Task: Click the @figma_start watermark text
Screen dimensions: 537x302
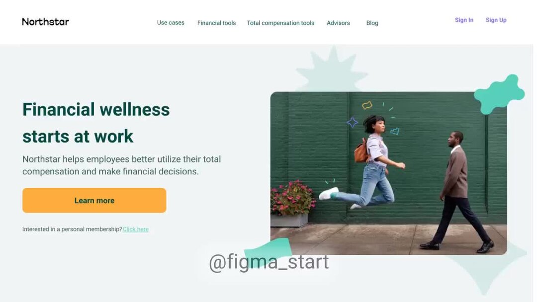Action: click(269, 262)
